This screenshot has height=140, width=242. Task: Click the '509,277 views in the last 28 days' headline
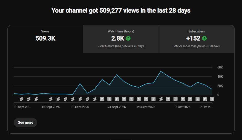(145, 10)
